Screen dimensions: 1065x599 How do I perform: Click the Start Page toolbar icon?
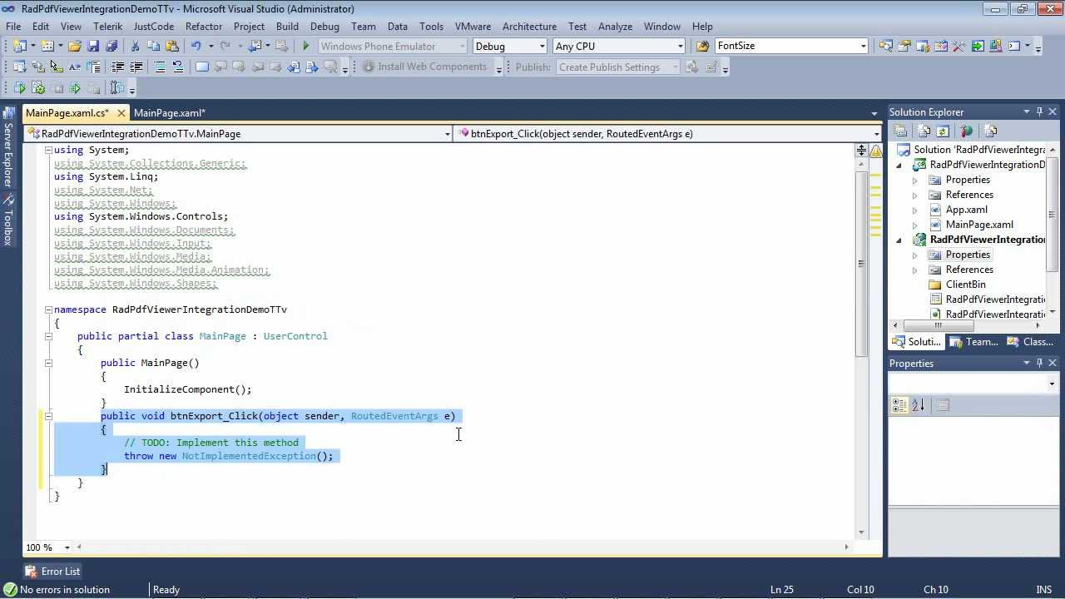[978, 46]
